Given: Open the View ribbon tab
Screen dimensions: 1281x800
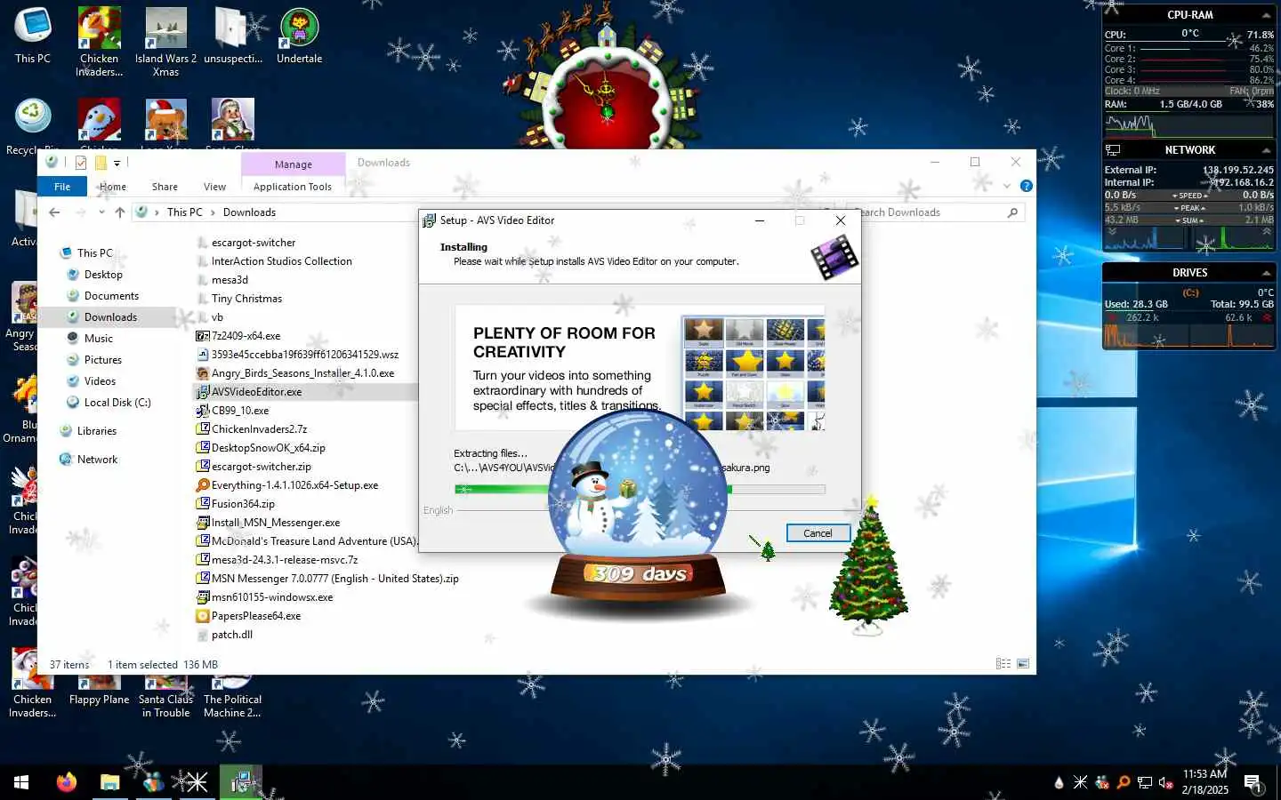Looking at the screenshot, I should [x=214, y=187].
